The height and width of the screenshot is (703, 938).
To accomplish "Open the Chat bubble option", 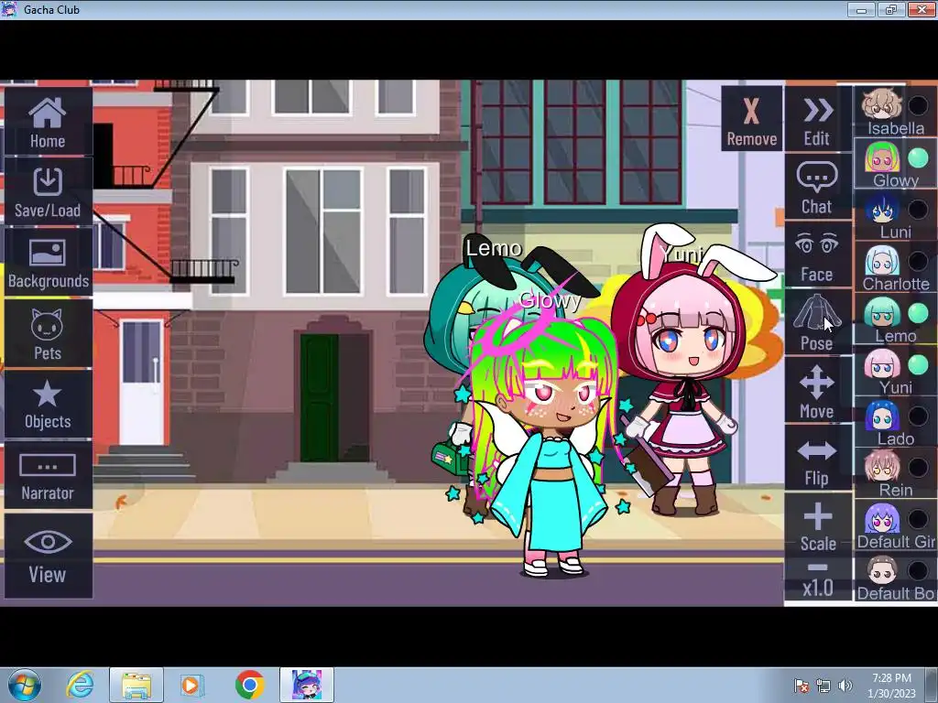I will (x=817, y=187).
